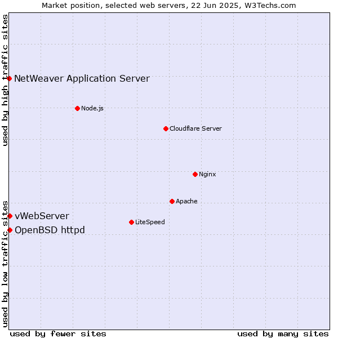Click the Apache data point
The width and height of the screenshot is (338, 338).
click(x=172, y=201)
